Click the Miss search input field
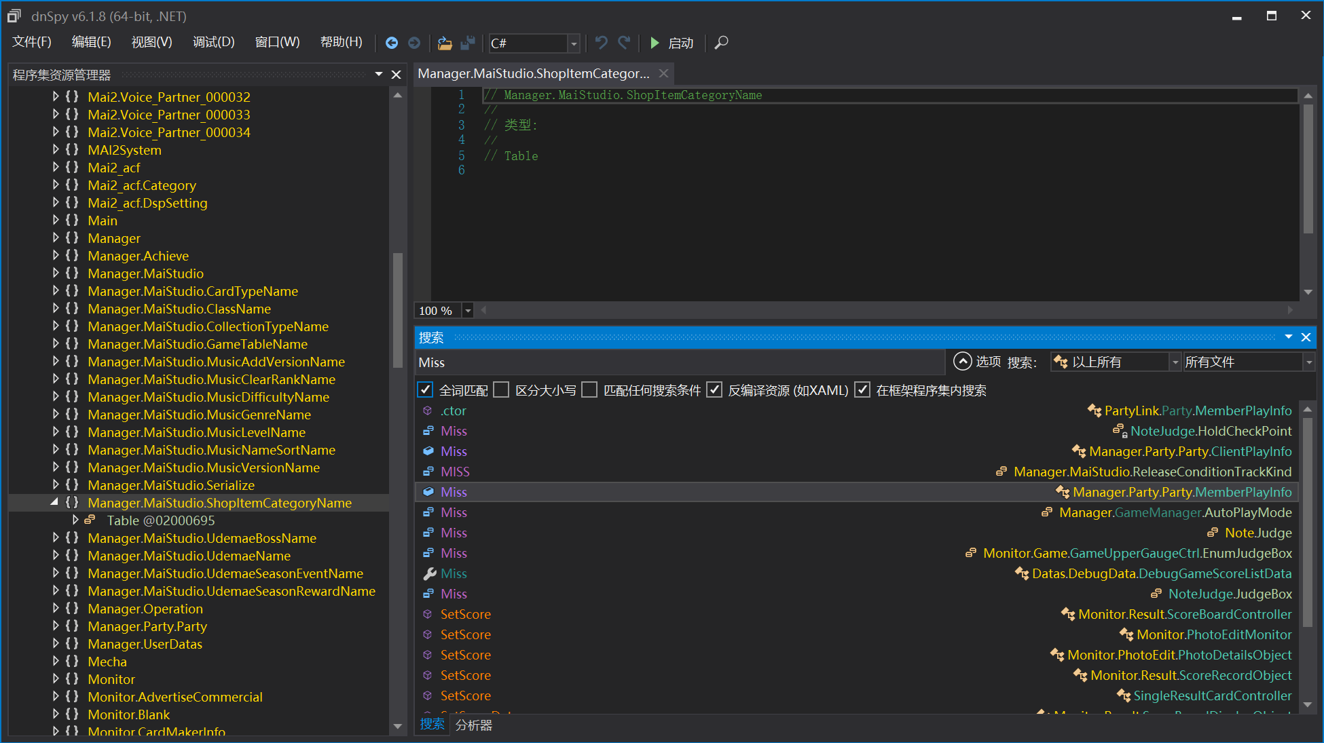Screen dimensions: 1324x743 pos(680,362)
